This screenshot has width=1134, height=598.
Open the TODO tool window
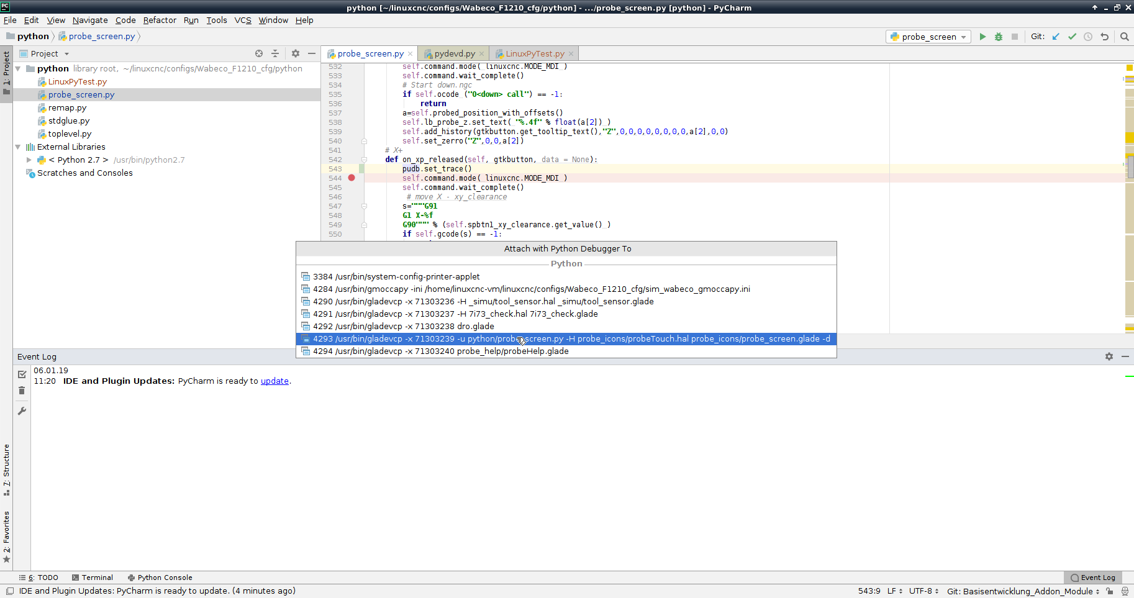(39, 578)
